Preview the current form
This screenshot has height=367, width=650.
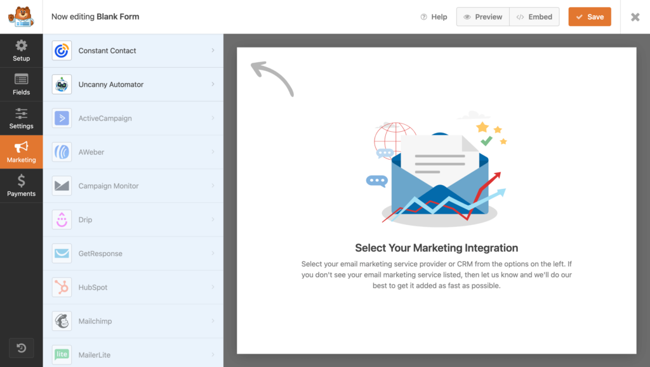tap(482, 16)
